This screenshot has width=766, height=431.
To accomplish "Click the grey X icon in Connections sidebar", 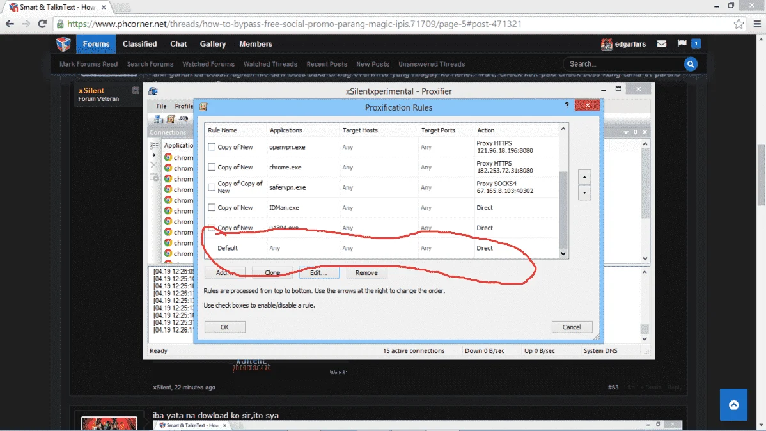I will 153,165.
